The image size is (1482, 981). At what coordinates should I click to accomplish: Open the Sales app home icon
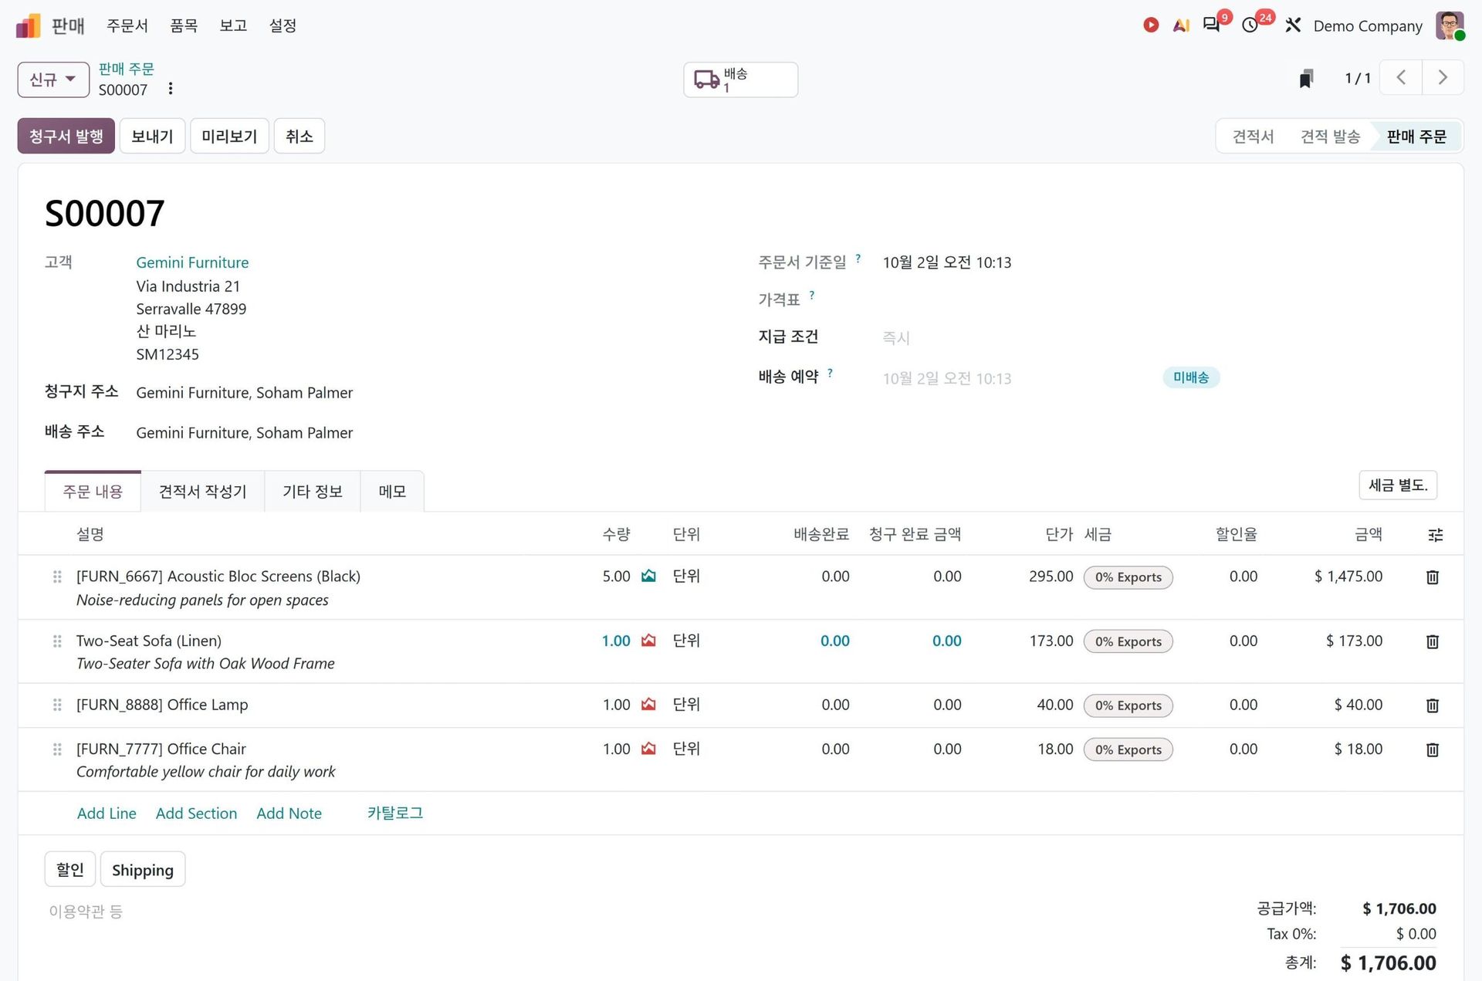point(28,25)
